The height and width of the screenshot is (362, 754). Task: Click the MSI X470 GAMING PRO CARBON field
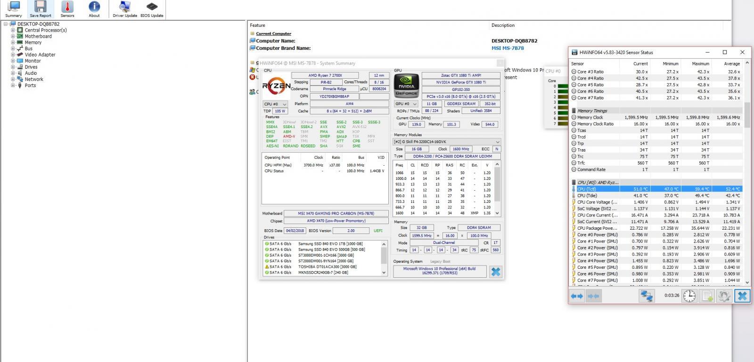coord(336,213)
